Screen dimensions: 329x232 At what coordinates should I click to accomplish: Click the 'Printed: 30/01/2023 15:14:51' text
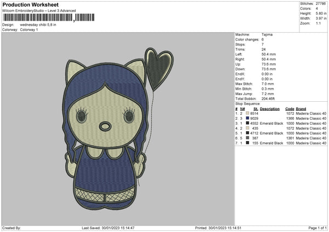[218, 228]
